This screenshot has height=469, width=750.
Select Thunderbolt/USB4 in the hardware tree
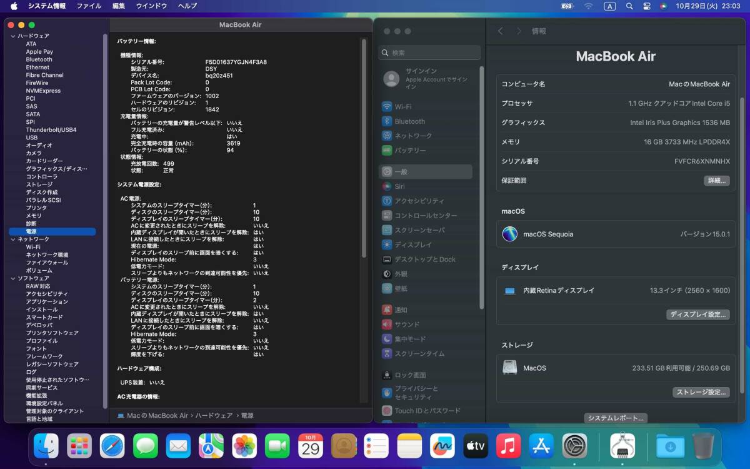click(51, 130)
